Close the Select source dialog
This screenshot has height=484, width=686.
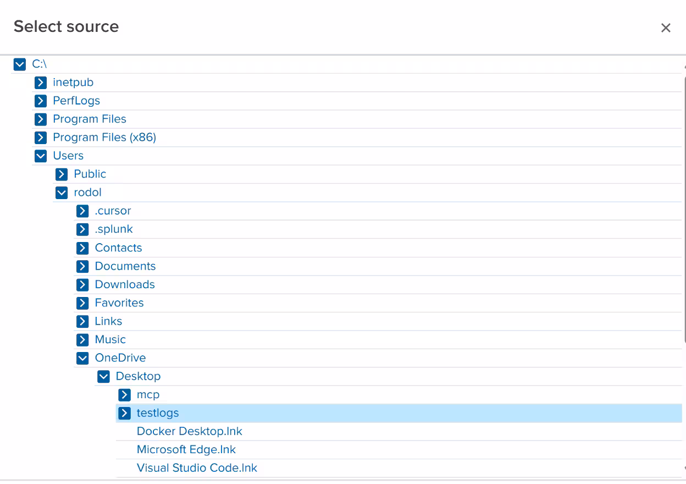click(x=666, y=28)
